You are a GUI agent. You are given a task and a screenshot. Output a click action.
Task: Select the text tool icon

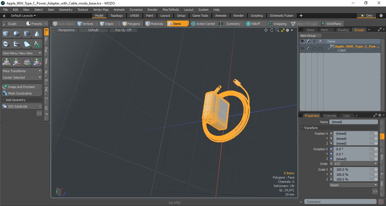tap(37, 44)
